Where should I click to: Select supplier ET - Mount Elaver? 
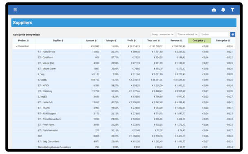pos(47,69)
